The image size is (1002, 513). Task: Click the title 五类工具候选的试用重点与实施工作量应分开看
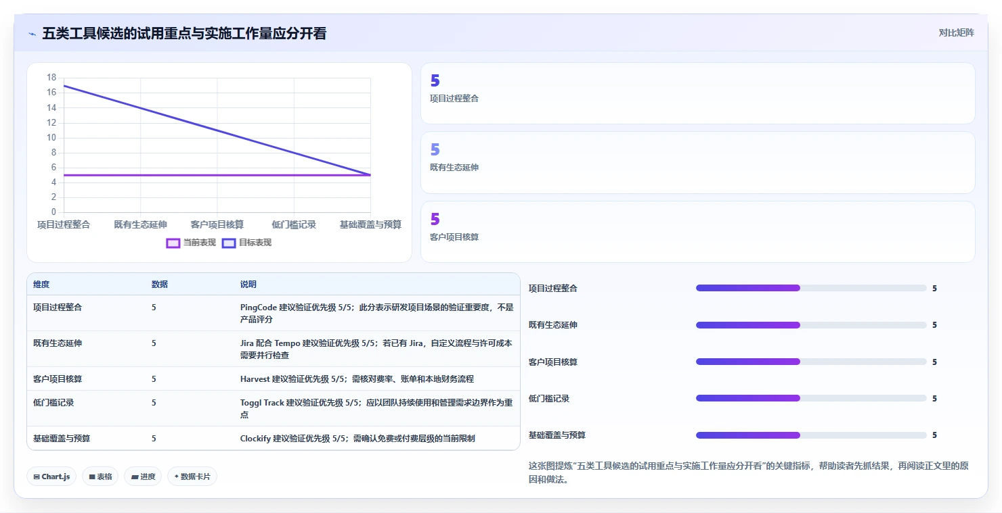(184, 34)
